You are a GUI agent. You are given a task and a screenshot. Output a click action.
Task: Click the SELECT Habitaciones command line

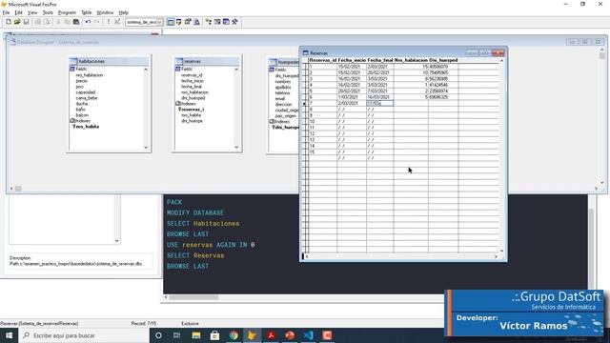(x=203, y=224)
